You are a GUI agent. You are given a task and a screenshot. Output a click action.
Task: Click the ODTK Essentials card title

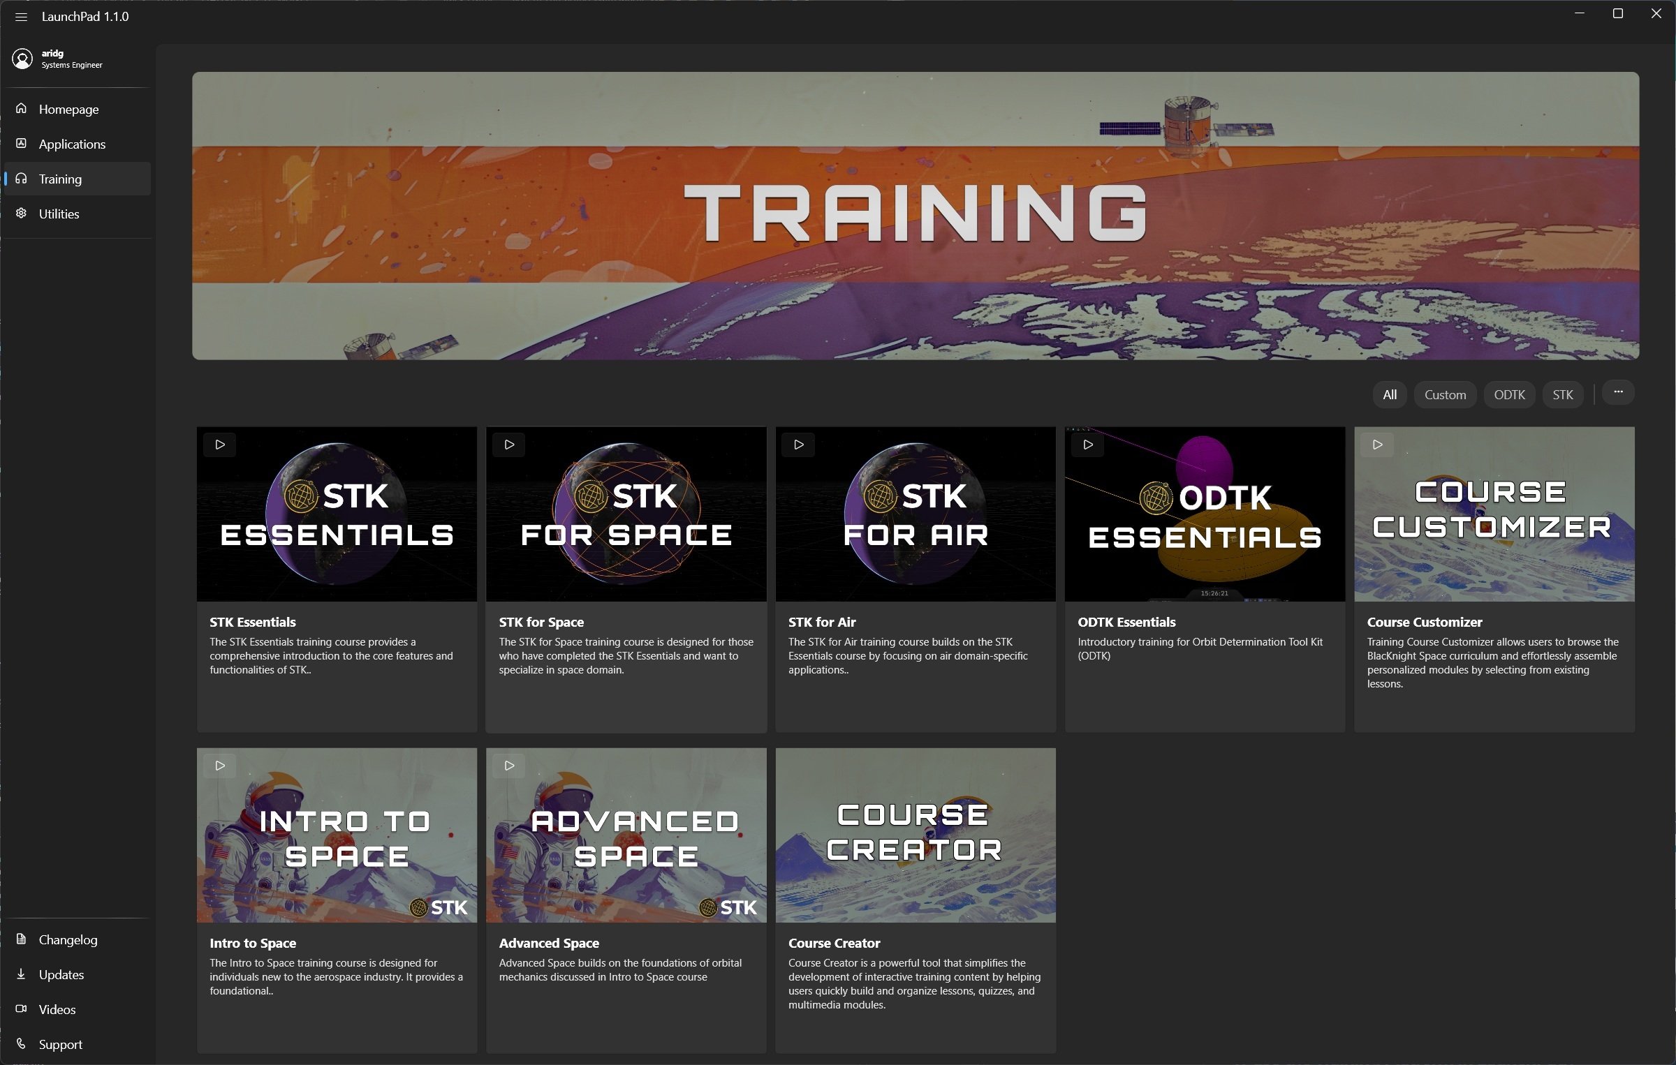click(1126, 622)
